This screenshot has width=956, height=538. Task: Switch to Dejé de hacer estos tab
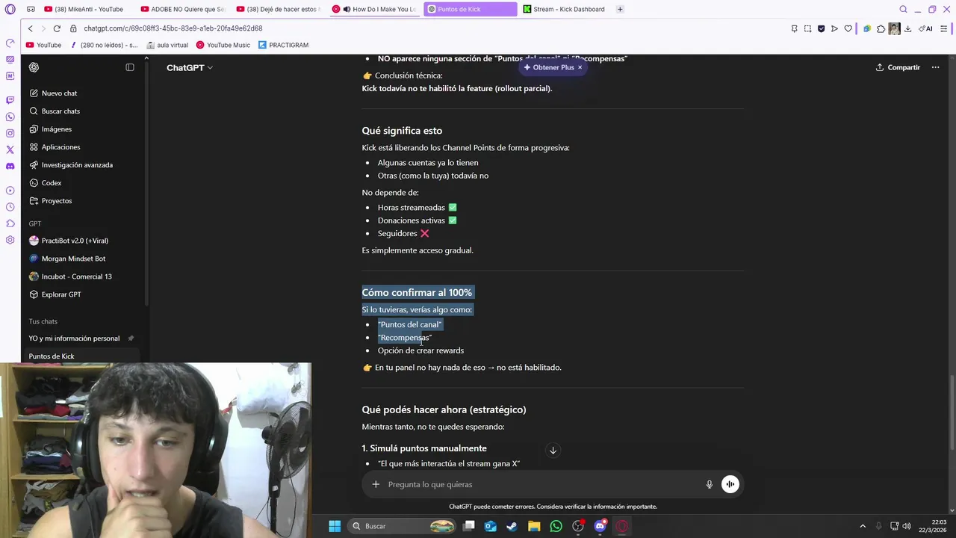pos(279,9)
